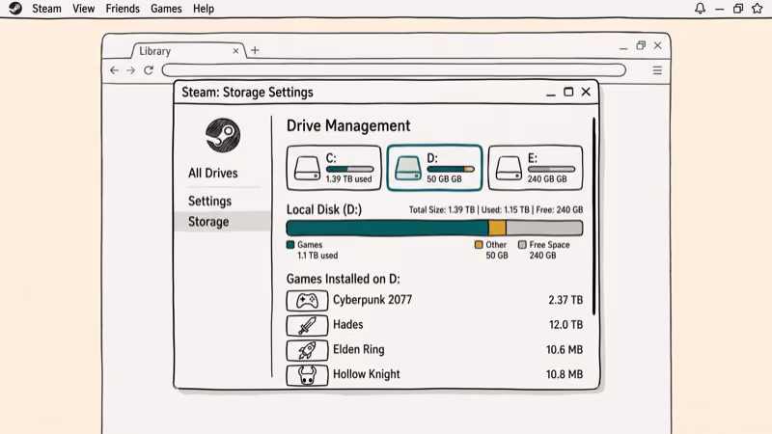Click the Cyberpunk 2077 gamepad icon
Viewport: 772px width, 434px height.
pos(307,300)
